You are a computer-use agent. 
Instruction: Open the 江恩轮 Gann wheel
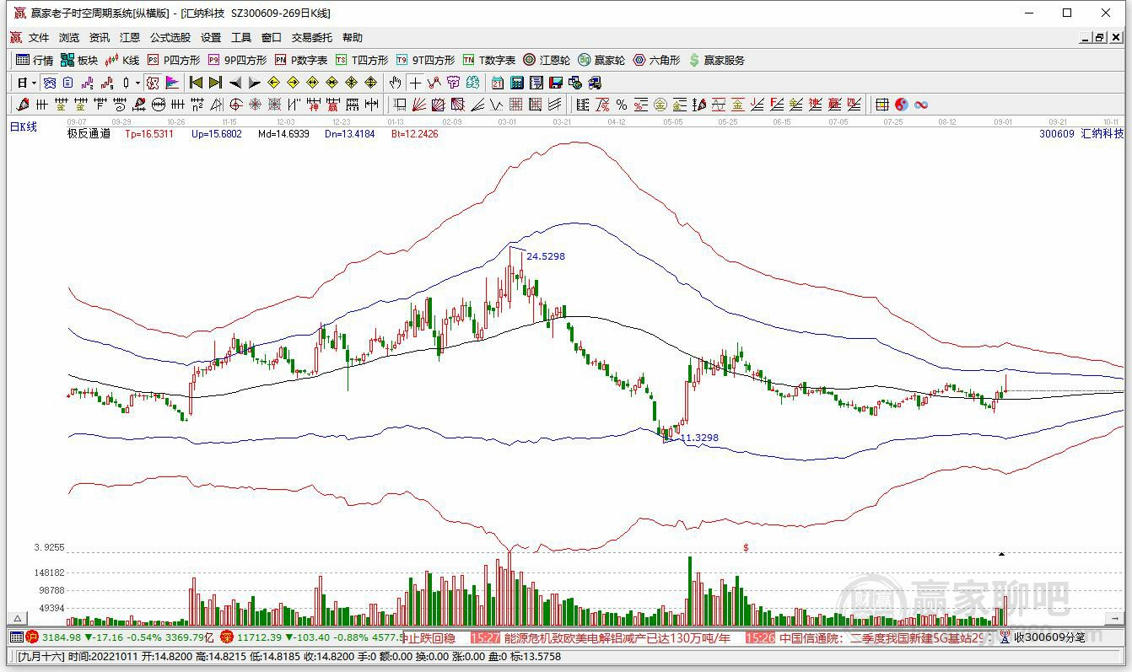click(x=547, y=60)
